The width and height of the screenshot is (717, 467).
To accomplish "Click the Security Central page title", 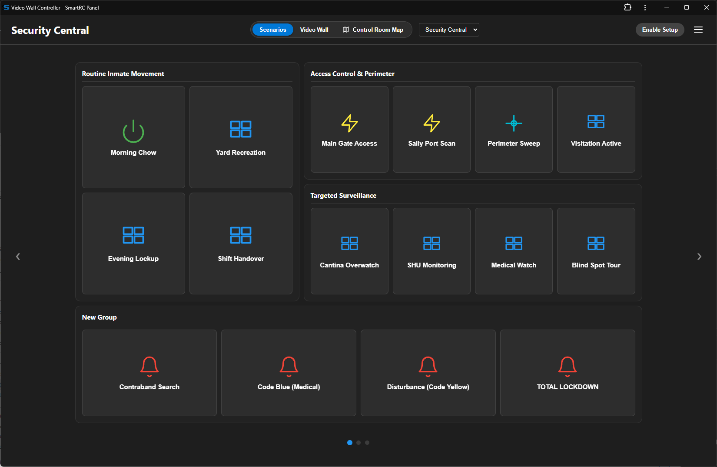I will [x=50, y=30].
